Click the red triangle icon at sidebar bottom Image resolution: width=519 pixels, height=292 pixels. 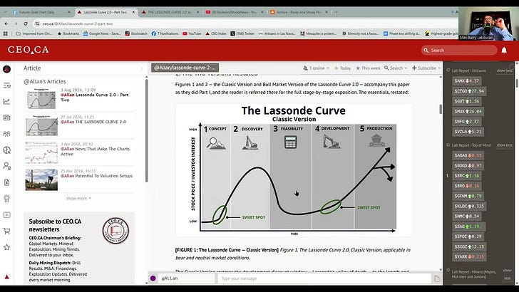(6, 277)
